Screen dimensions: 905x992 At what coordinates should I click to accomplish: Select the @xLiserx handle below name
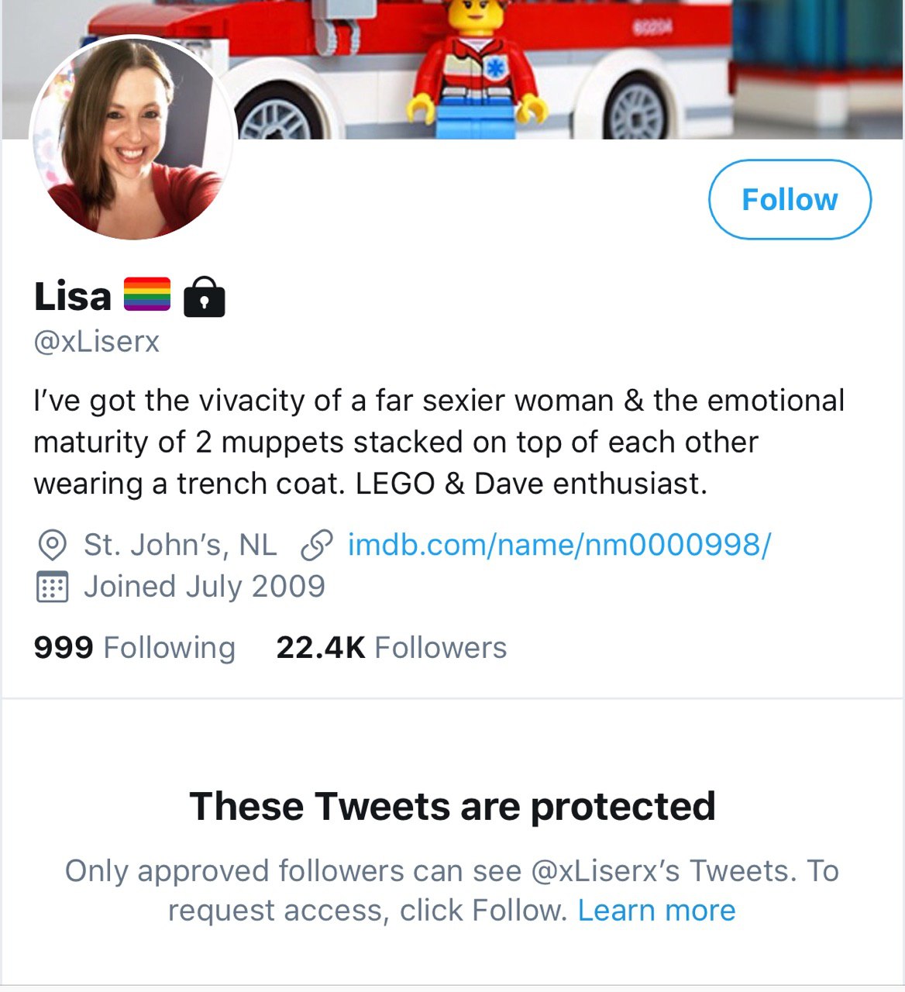point(97,341)
